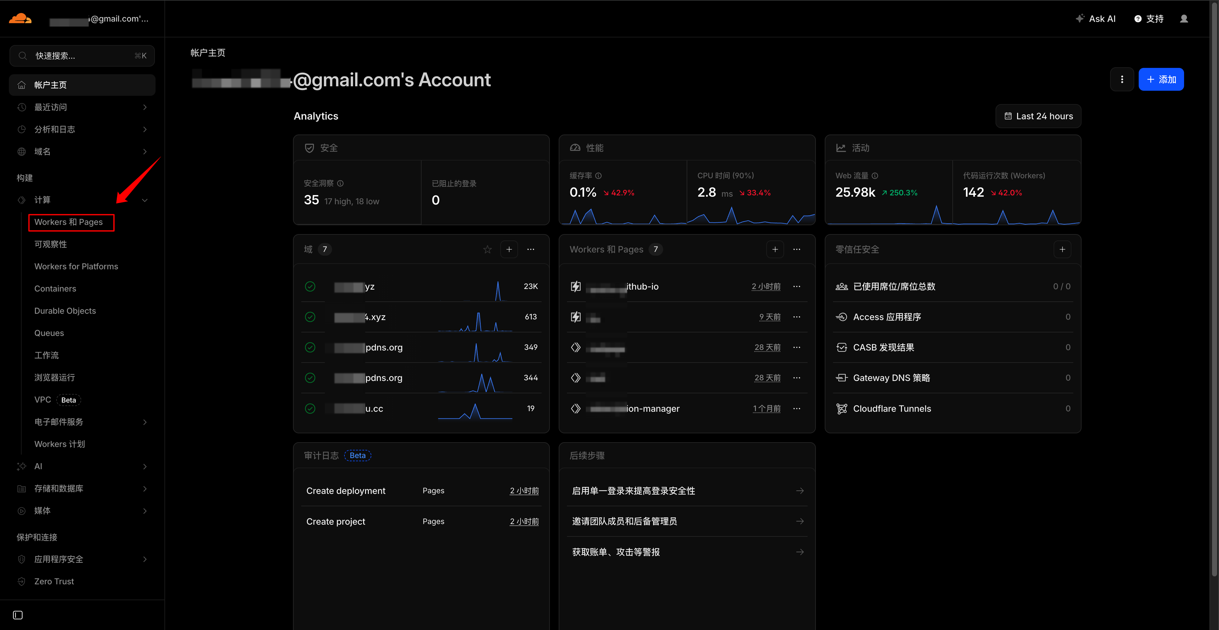The image size is (1219, 630).
Task: Focus the quick search field
Action: 82,56
